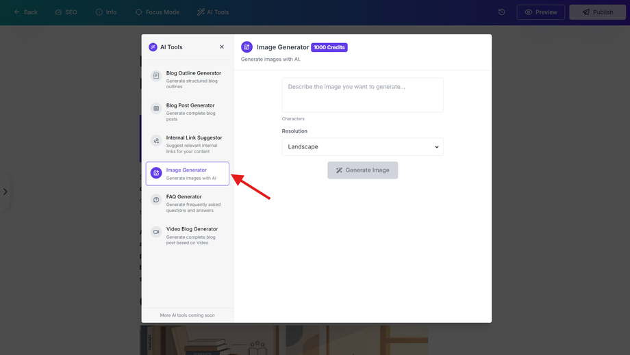Click the Back button in the top bar
The height and width of the screenshot is (355, 630).
tap(26, 12)
